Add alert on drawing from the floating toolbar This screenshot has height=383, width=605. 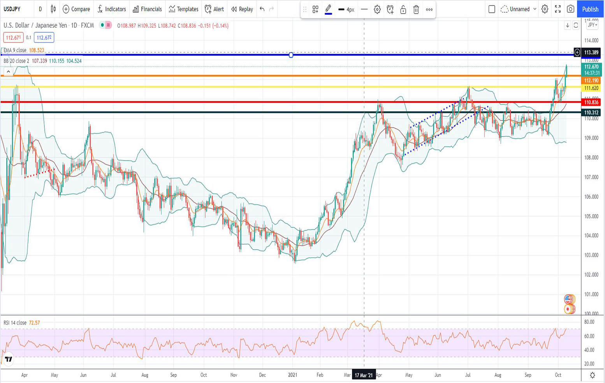390,9
